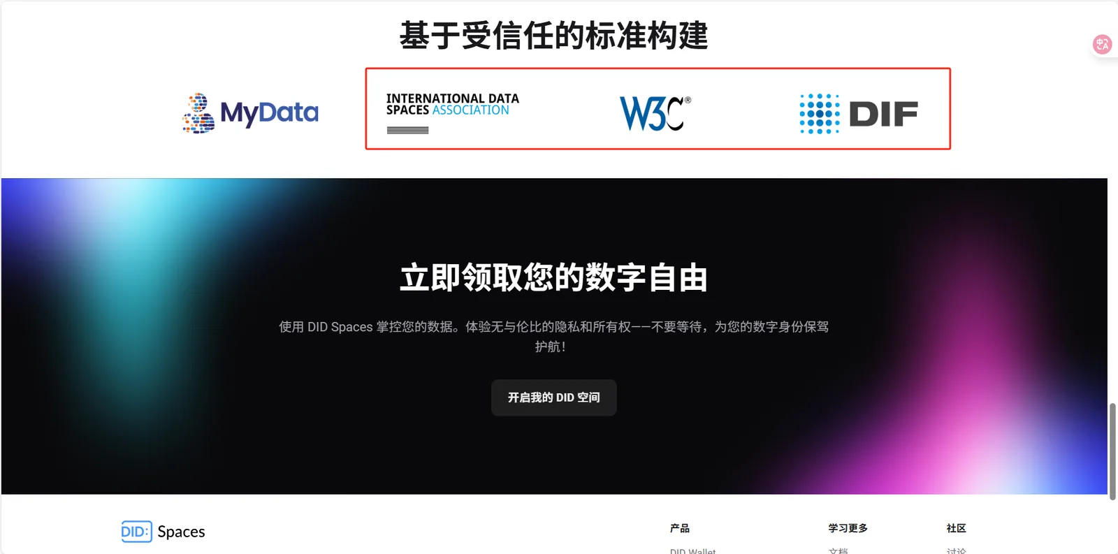1118x554 pixels.
Task: Click the 社区 footer column title
Action: pos(957,528)
